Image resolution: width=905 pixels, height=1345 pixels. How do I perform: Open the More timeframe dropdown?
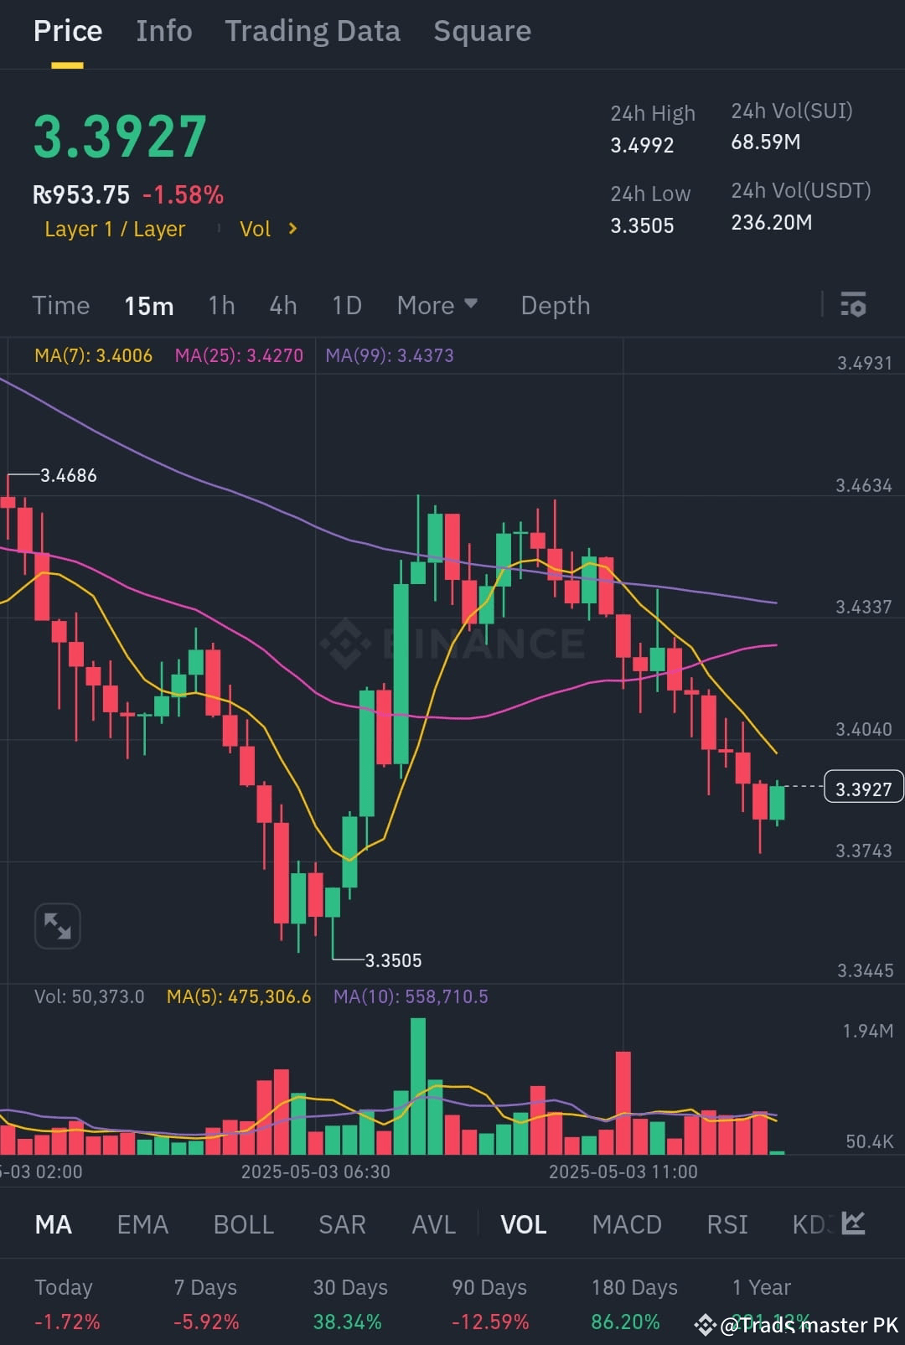tap(437, 306)
